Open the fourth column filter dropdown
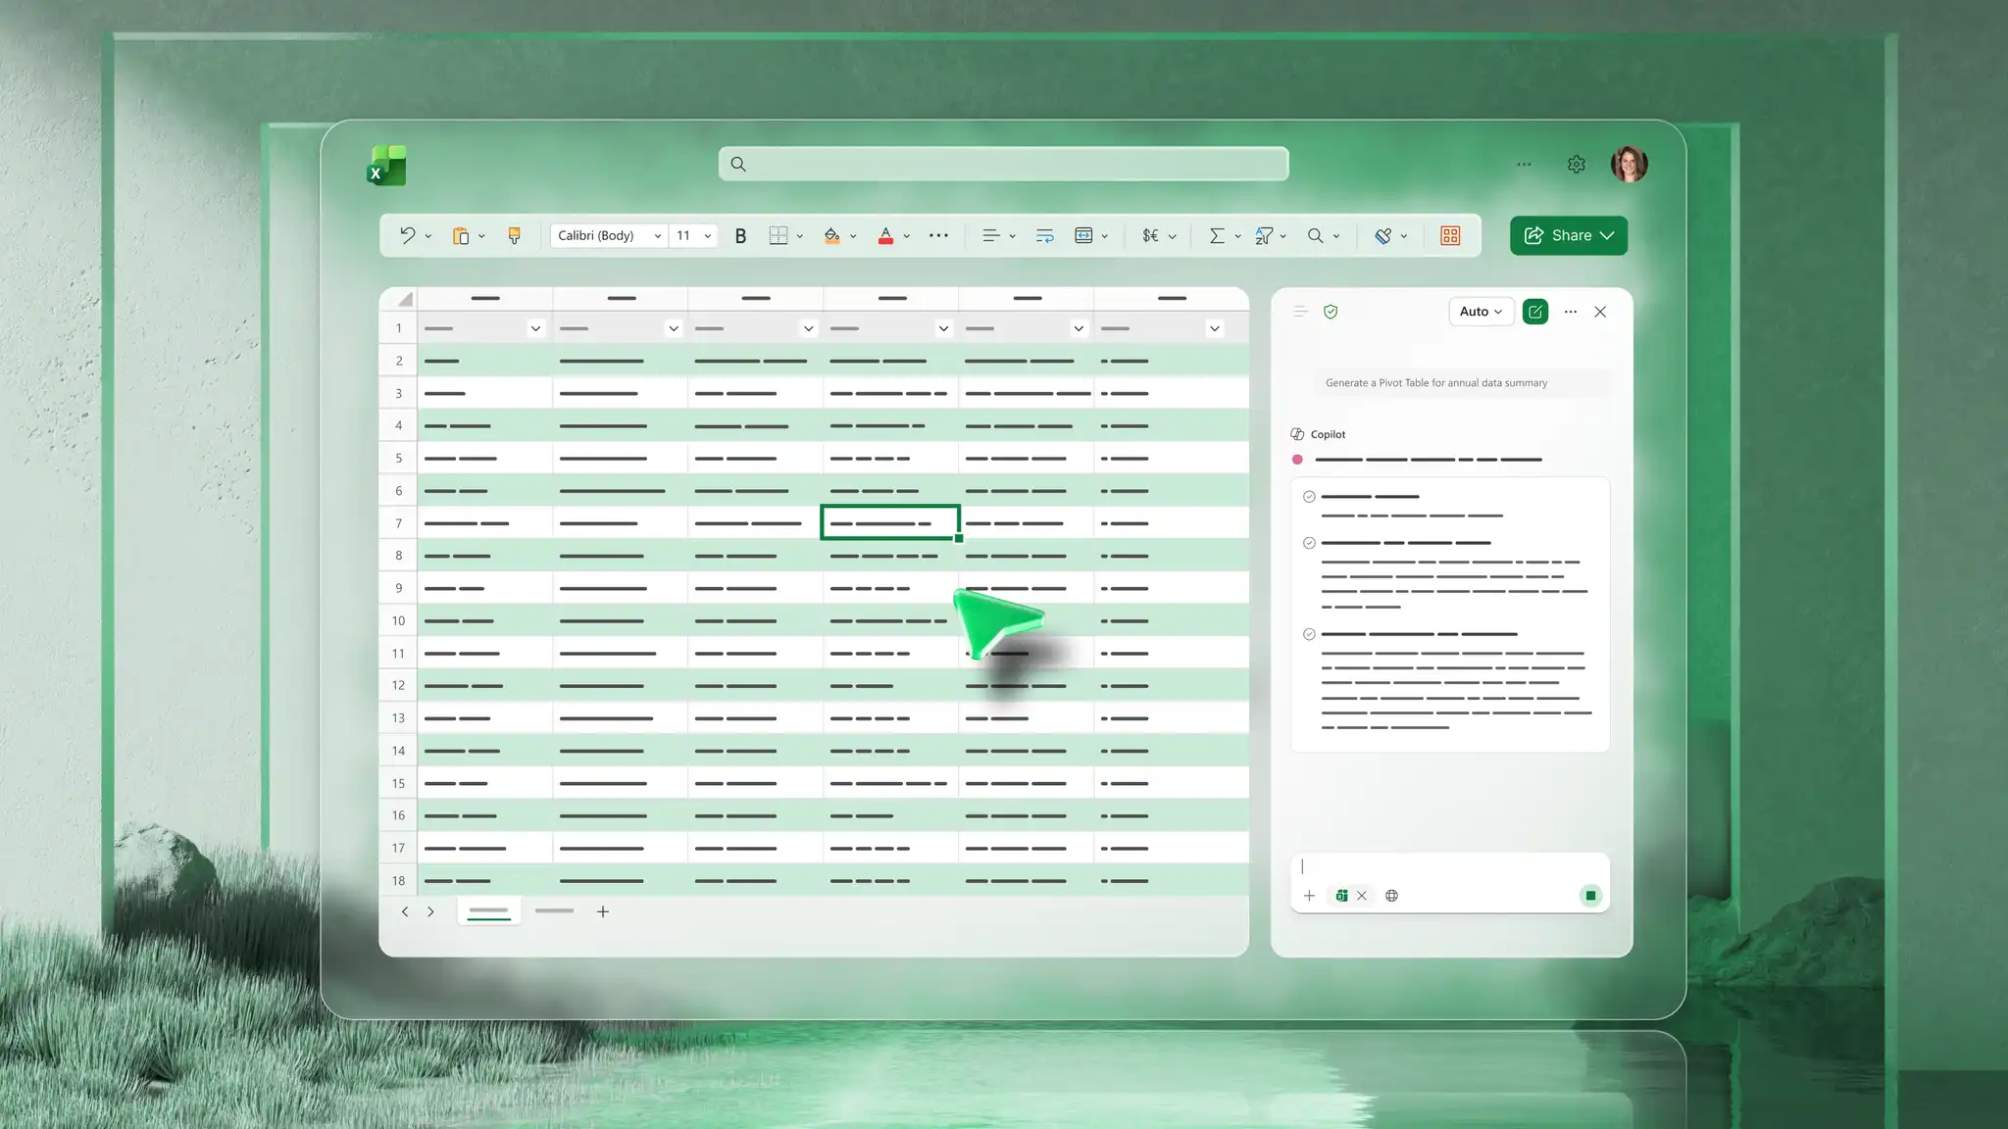The image size is (2008, 1129). (x=943, y=328)
